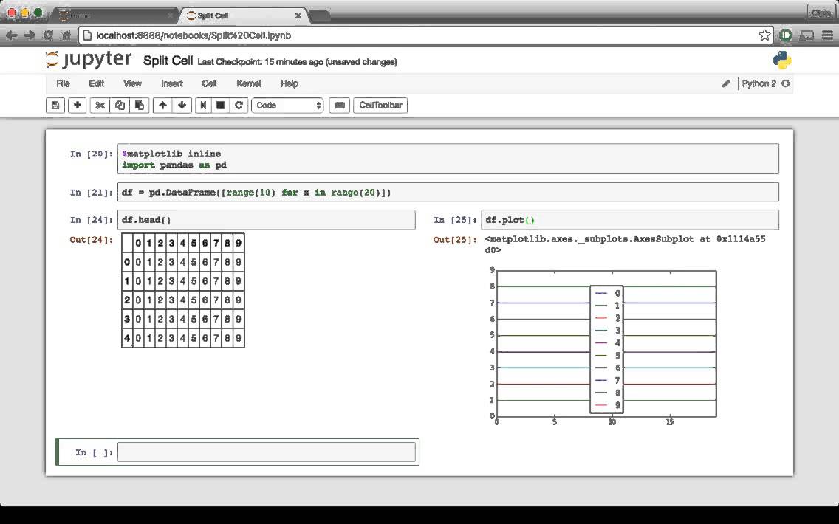The height and width of the screenshot is (524, 839).
Task: Open the File menu
Action: 63,83
